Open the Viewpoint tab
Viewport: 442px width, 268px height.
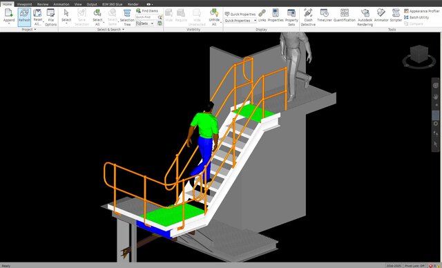tap(24, 4)
